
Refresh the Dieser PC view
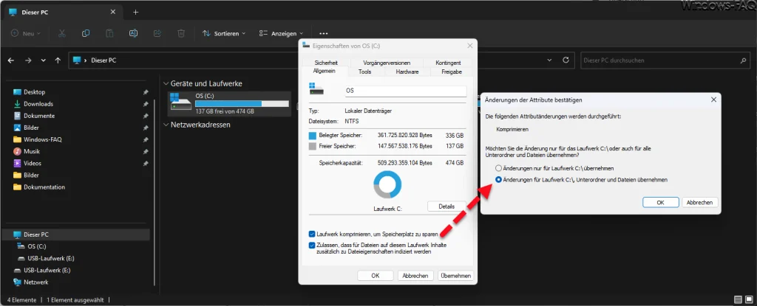coord(566,60)
